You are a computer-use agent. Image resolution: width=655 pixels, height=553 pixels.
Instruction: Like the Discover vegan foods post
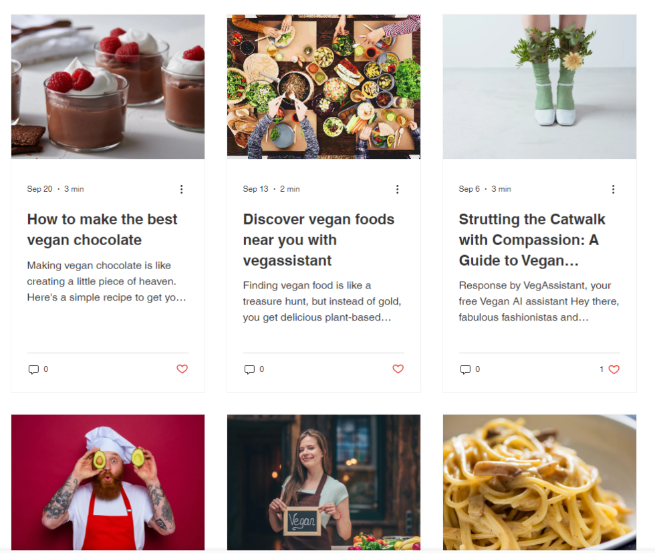point(398,369)
